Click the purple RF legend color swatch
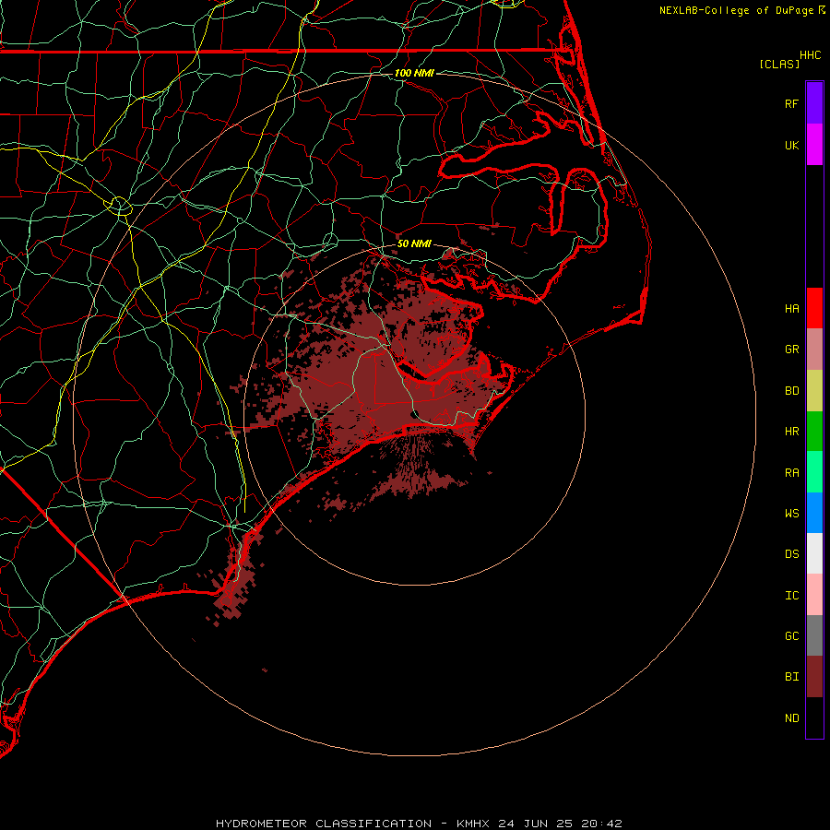 click(814, 103)
